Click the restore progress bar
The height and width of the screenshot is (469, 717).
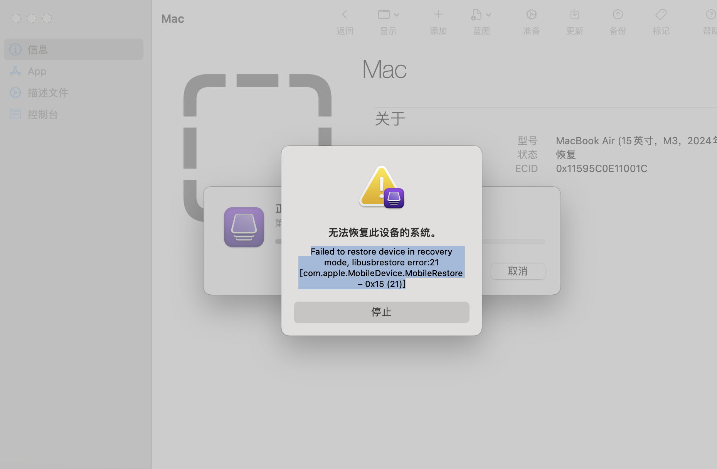[x=513, y=241]
